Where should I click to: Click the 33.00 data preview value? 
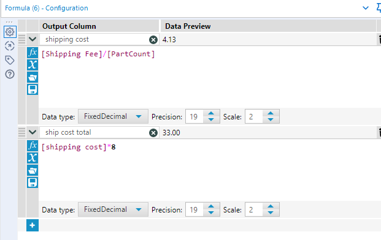coord(171,133)
